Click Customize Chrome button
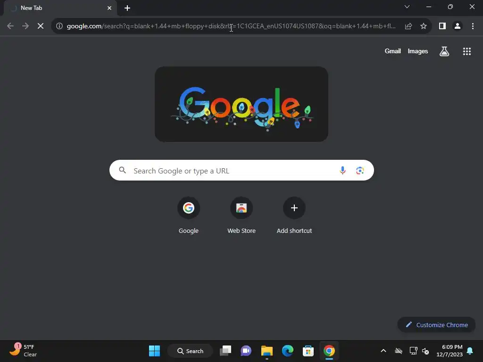The width and height of the screenshot is (483, 362). click(x=436, y=325)
